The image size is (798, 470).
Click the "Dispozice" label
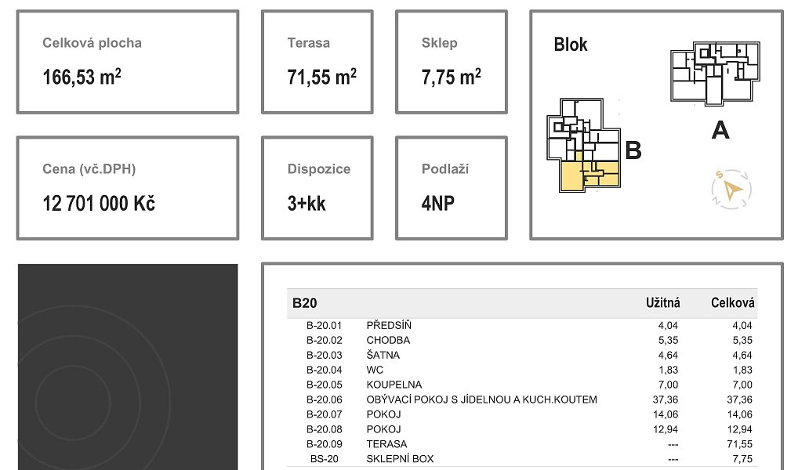[318, 169]
